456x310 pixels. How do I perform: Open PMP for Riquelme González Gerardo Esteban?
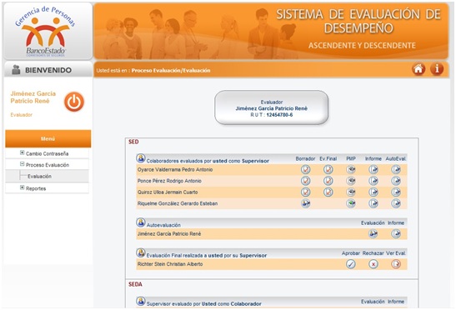click(x=351, y=203)
